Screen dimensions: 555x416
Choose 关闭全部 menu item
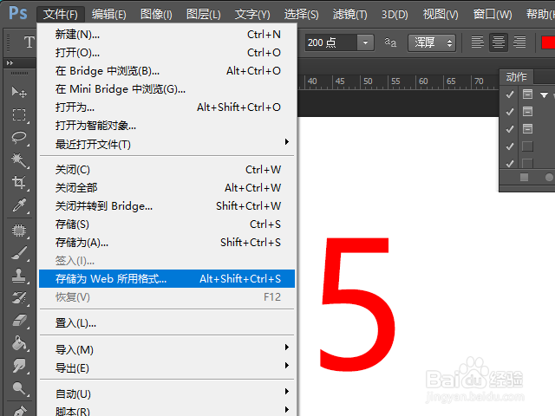[166, 188]
